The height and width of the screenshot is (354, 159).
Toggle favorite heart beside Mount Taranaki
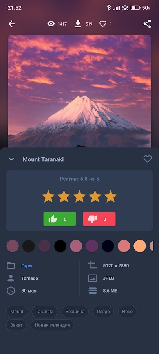click(x=148, y=159)
